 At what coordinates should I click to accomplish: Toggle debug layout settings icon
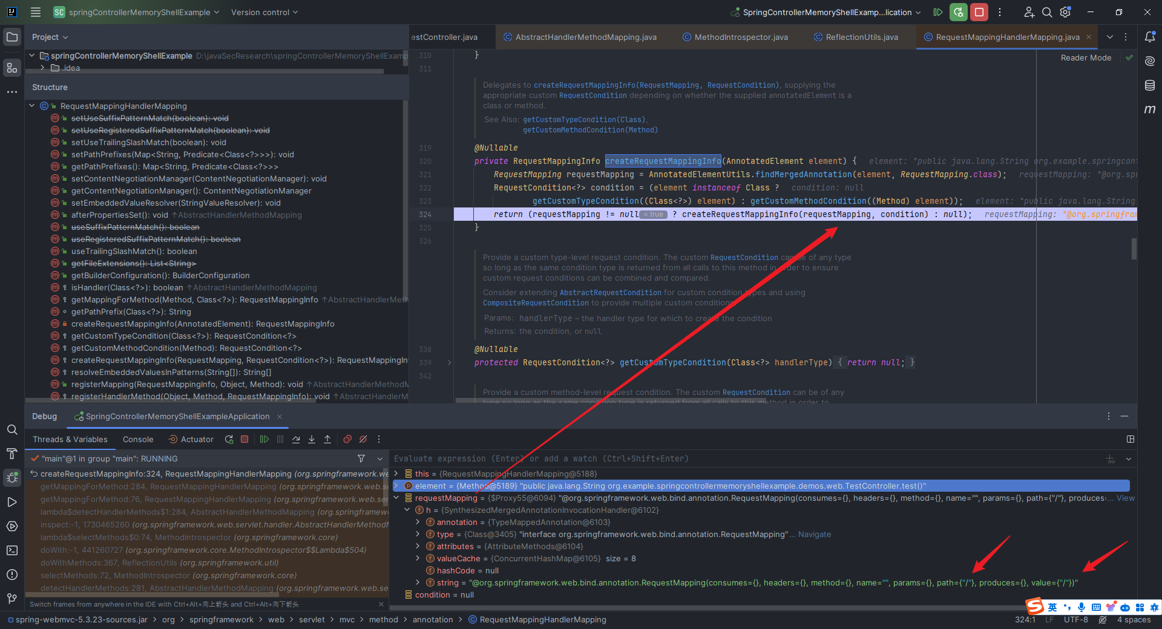click(x=1131, y=440)
